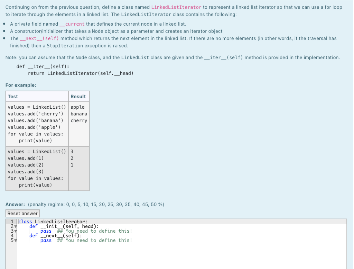Select line number 1 in editor gutter

click(11, 222)
